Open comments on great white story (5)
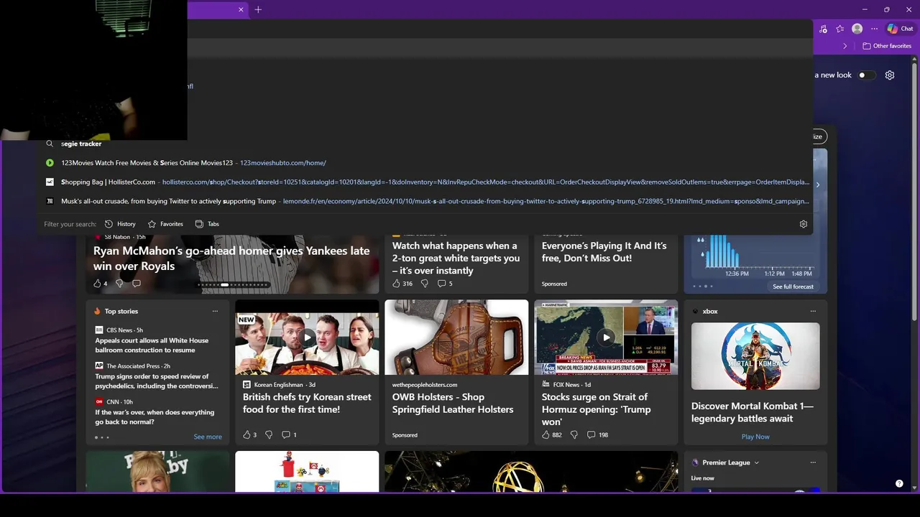Viewport: 920px width, 517px height. (445, 284)
